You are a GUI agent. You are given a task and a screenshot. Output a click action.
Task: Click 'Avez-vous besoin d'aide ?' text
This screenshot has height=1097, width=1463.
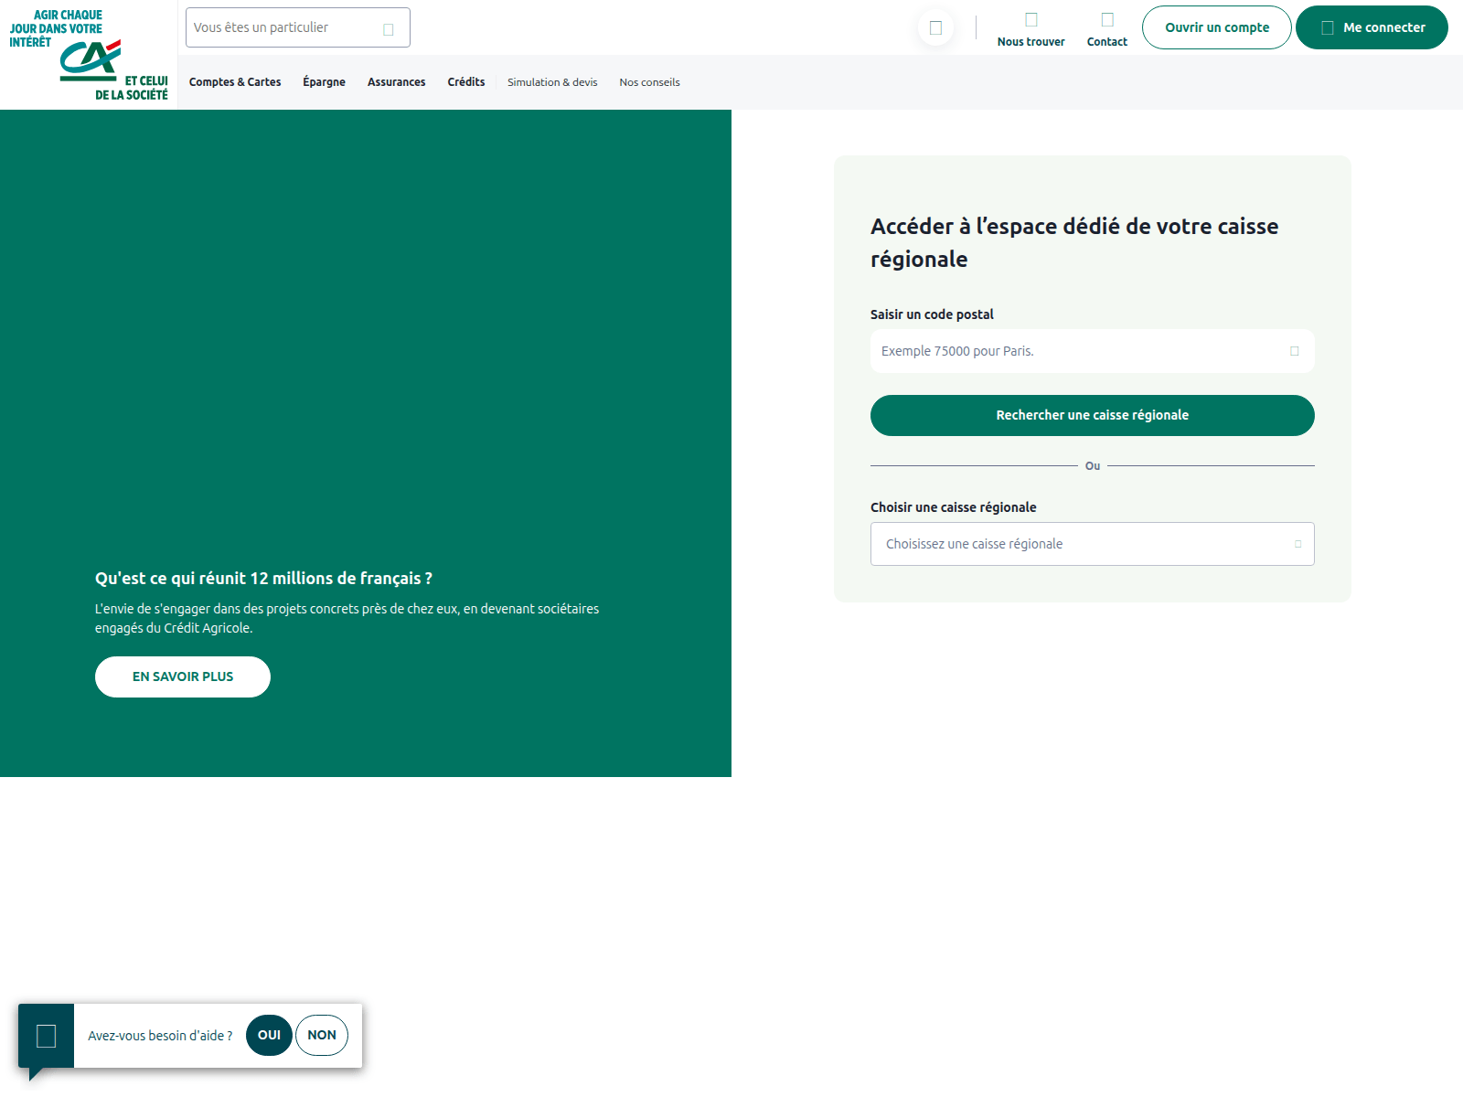[x=160, y=1036]
